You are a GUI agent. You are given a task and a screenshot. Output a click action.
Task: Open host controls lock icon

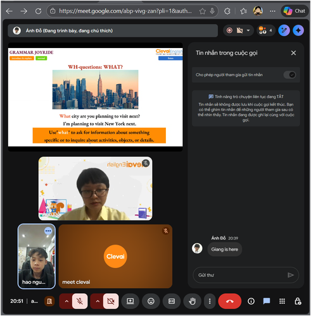tap(298, 301)
